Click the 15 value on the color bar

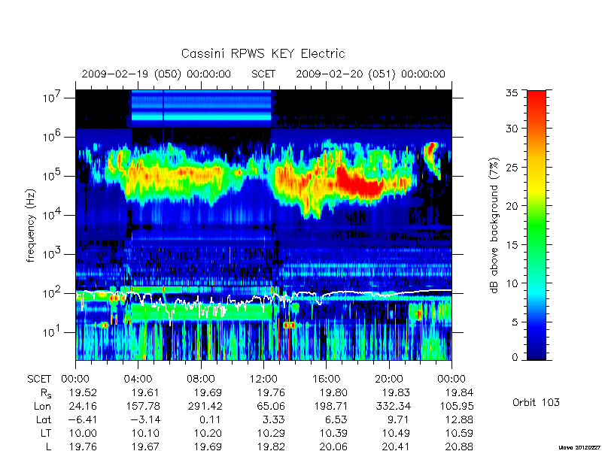coord(512,244)
